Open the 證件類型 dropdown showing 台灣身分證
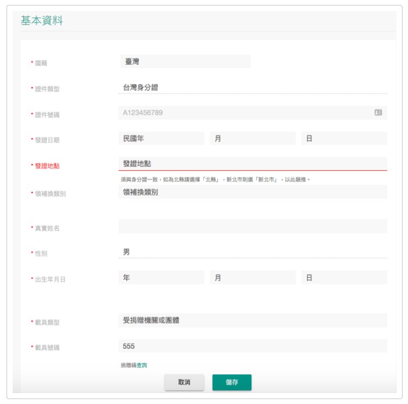 coord(252,88)
